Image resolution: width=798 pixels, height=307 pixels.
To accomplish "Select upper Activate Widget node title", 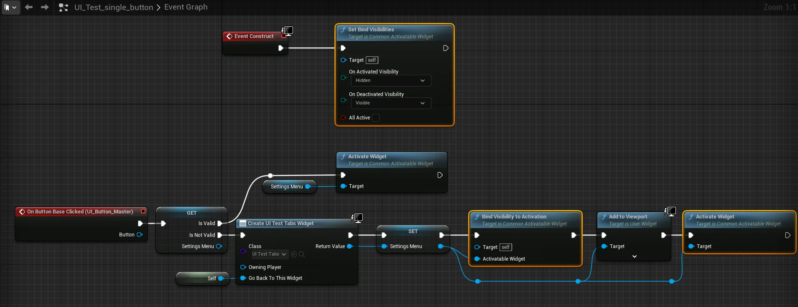I will 367,157.
